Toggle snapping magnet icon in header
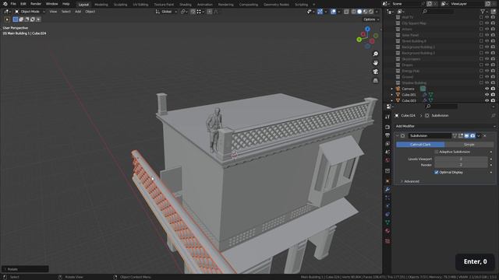This screenshot has height=280, width=499. [193, 12]
